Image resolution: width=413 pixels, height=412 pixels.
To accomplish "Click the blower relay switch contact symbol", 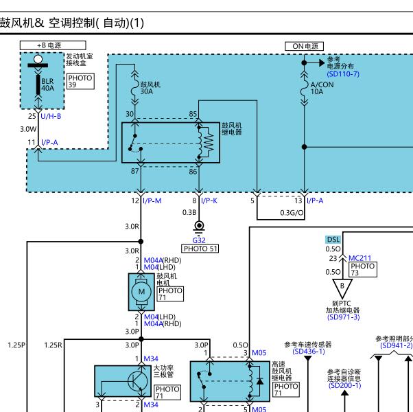I will coord(135,144).
